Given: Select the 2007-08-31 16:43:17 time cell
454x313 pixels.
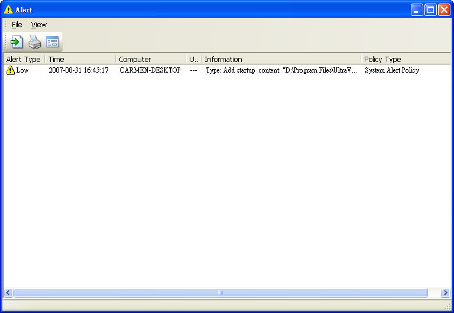Looking at the screenshot, I should click(79, 70).
